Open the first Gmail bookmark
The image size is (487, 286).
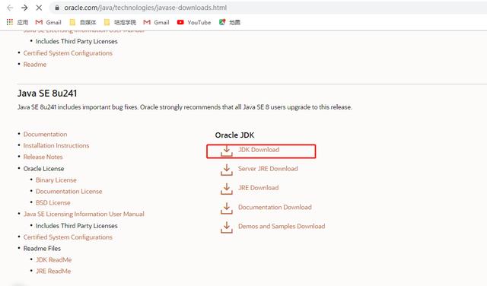point(48,22)
